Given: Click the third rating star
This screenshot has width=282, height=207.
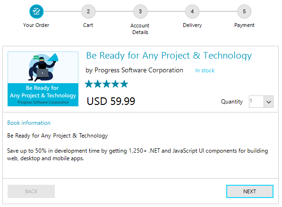Looking at the screenshot, I should pyautogui.click(x=106, y=84).
